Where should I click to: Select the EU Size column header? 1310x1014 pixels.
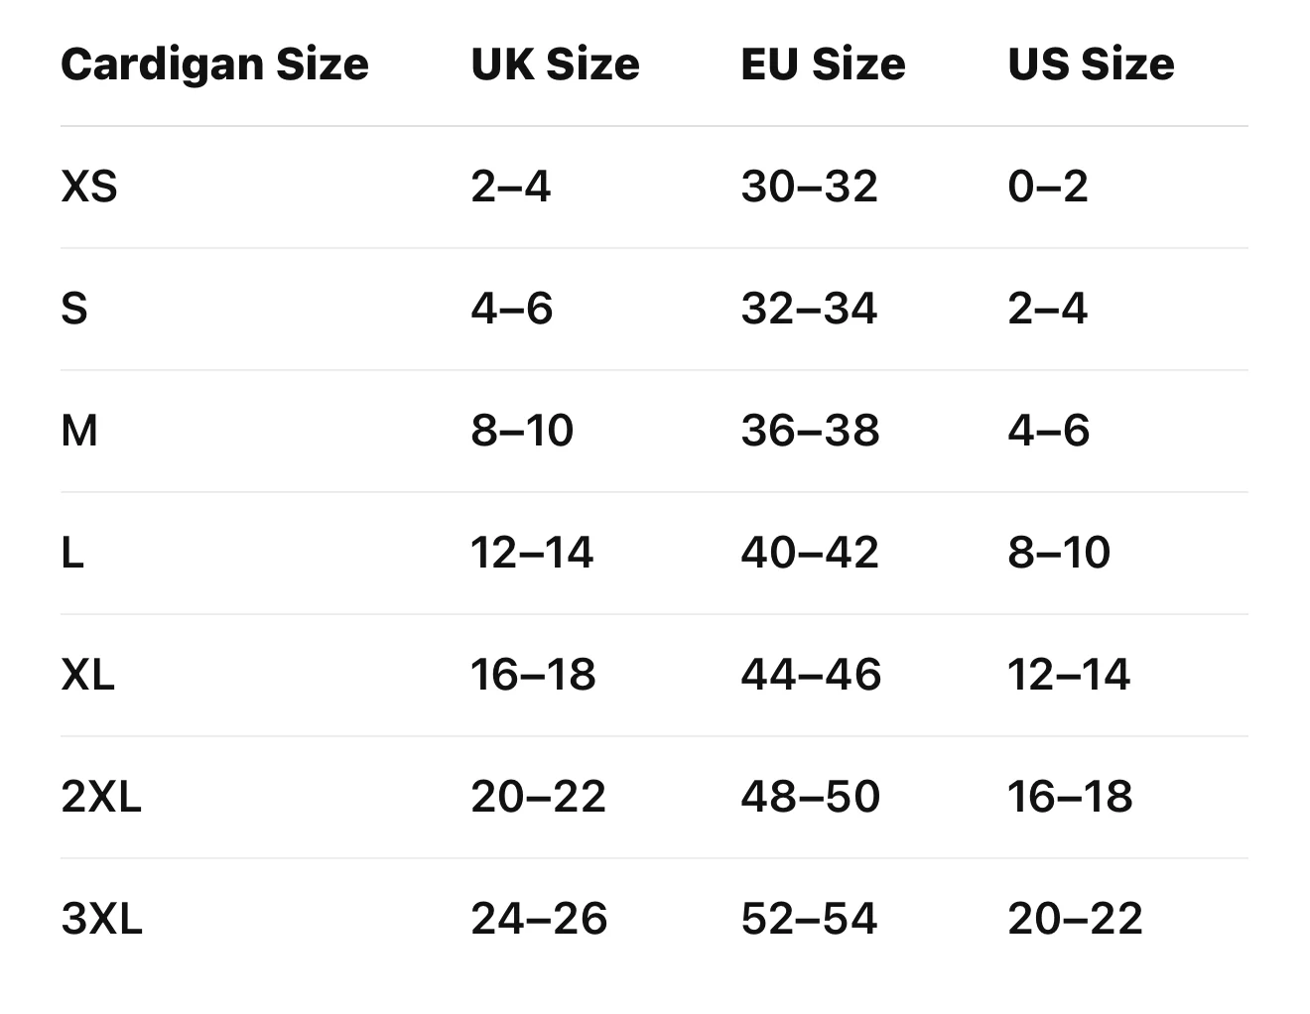823,64
